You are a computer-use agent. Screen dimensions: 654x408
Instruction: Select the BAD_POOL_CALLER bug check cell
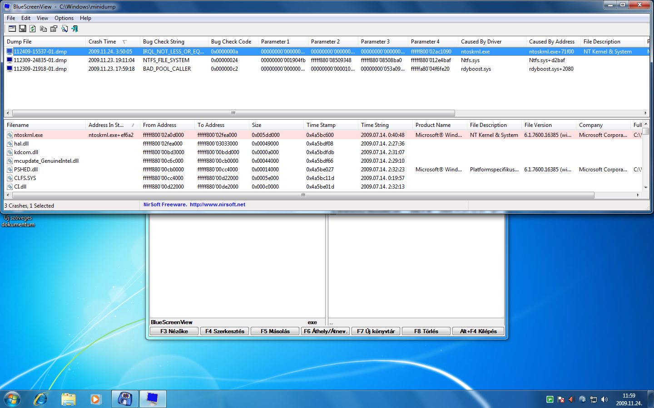(167, 68)
